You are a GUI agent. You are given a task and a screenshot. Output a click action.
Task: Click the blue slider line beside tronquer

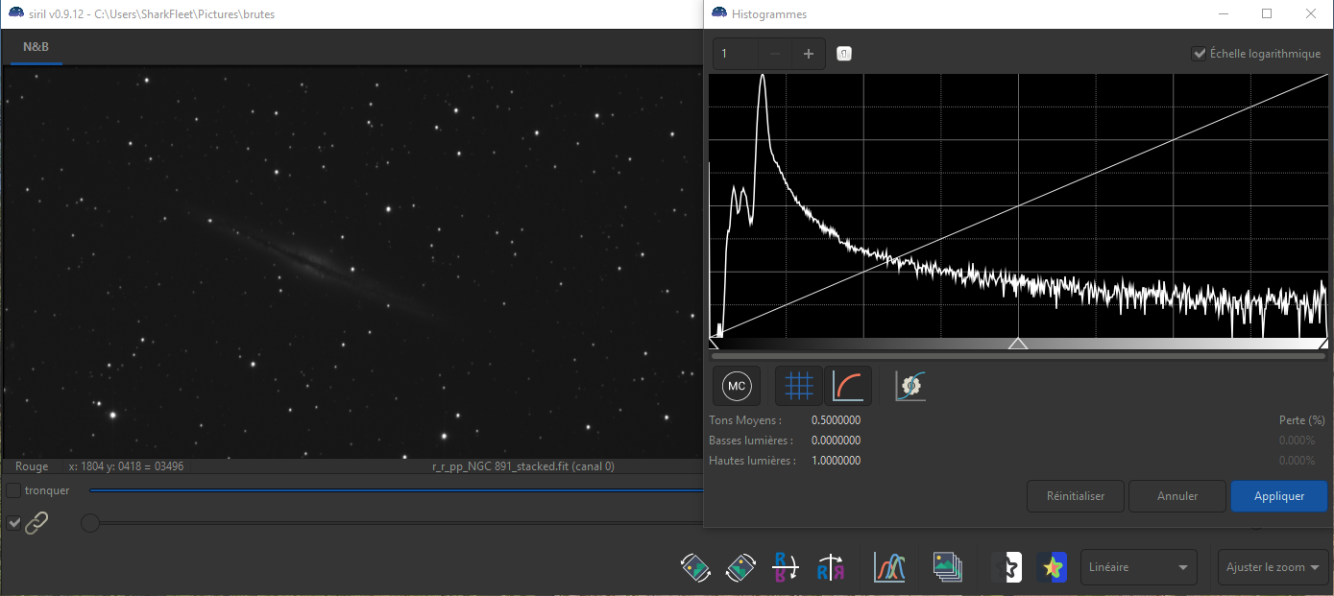(x=396, y=490)
